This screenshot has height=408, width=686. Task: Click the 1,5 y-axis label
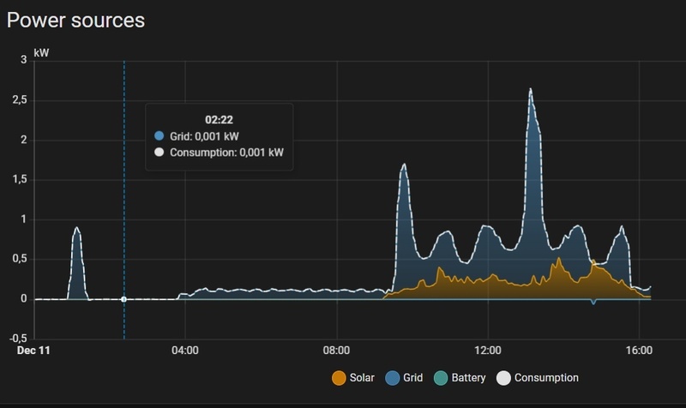click(20, 179)
